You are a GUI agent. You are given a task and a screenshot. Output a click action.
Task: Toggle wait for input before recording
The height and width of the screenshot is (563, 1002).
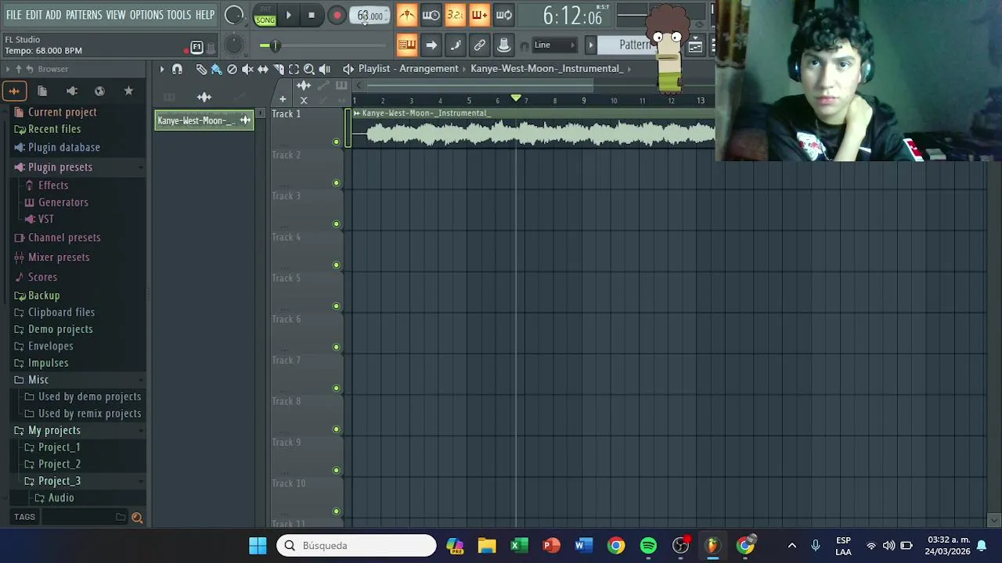click(431, 15)
